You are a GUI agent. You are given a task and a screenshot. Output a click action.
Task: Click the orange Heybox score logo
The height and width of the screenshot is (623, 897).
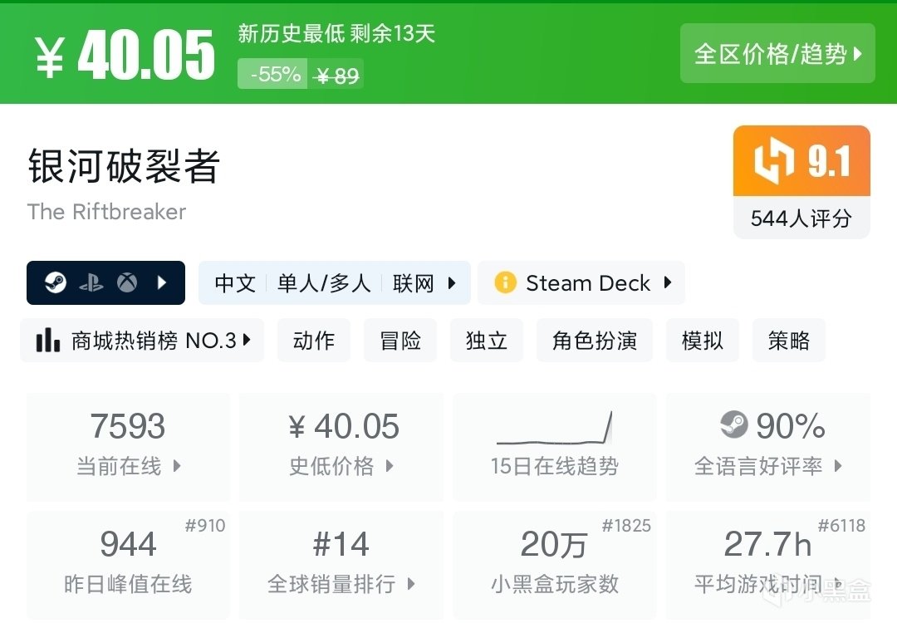click(773, 161)
